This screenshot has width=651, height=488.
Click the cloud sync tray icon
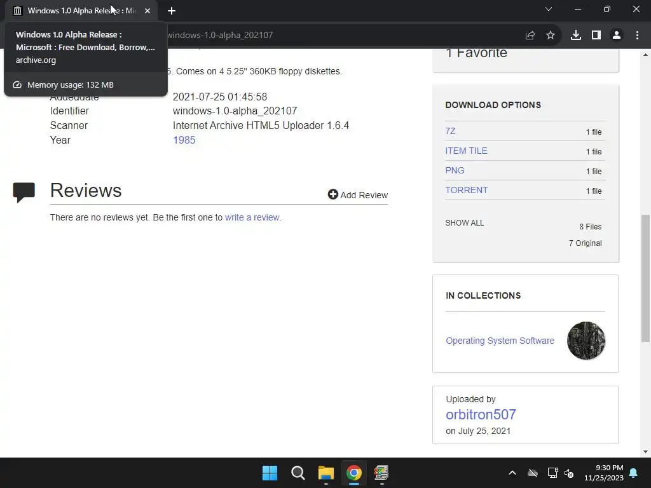(x=533, y=473)
